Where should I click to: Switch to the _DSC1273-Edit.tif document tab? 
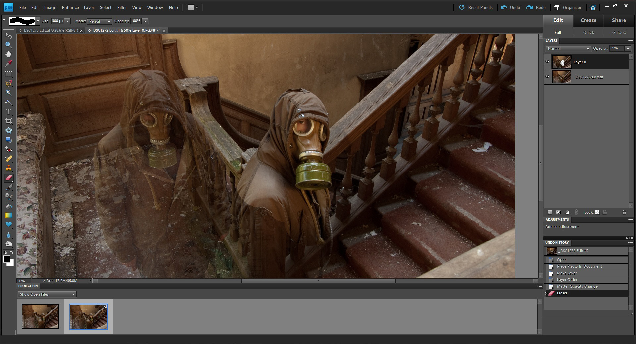point(48,30)
